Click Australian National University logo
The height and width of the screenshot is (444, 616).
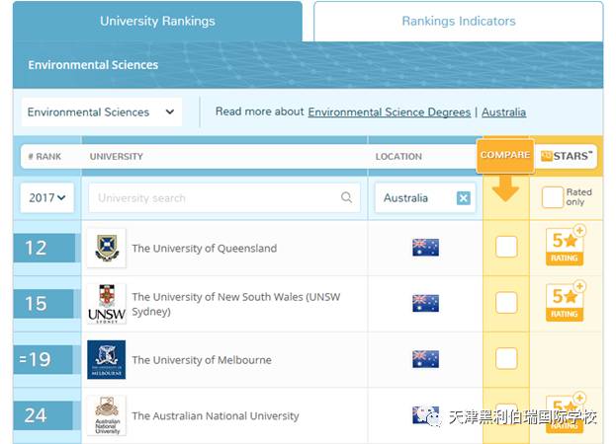107,415
